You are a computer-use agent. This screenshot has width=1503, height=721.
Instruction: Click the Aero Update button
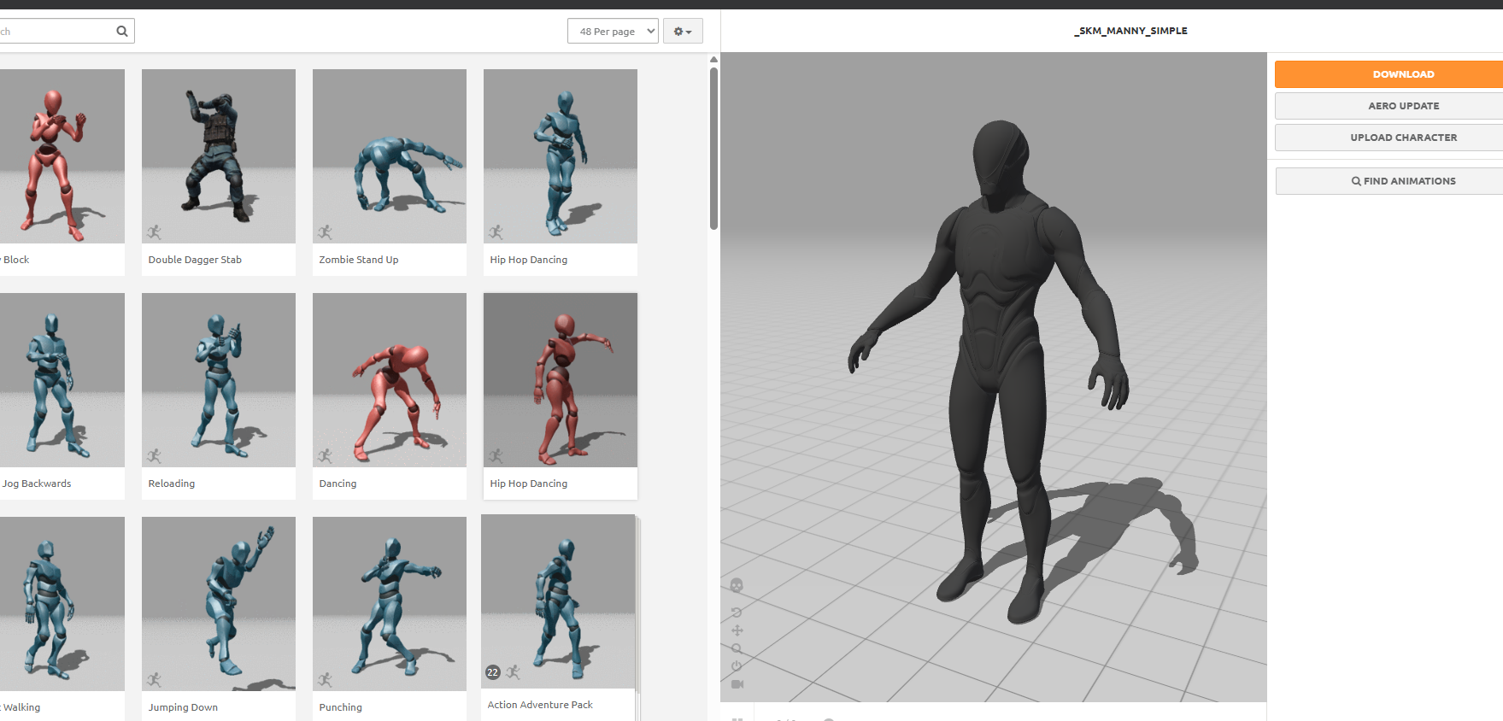[x=1389, y=106]
